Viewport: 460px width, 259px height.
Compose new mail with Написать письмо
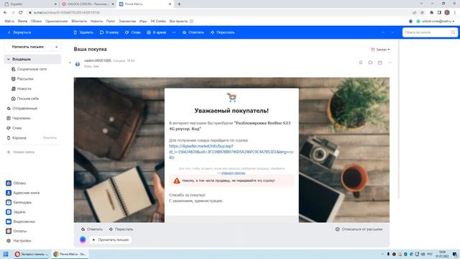click(x=27, y=47)
